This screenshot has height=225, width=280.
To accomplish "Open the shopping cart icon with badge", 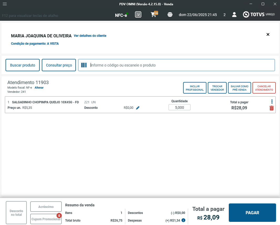I will 154,14.
